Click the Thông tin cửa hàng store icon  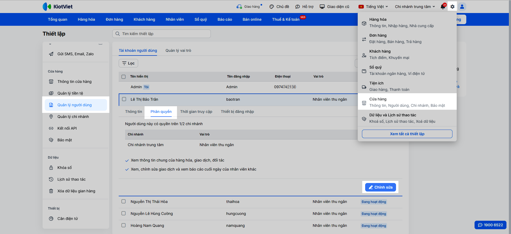51,82
